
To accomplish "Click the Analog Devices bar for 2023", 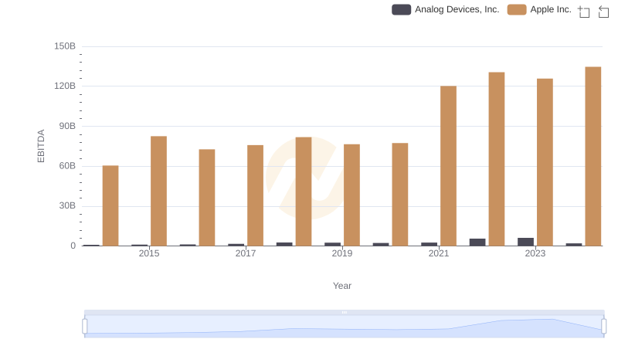I will click(525, 242).
